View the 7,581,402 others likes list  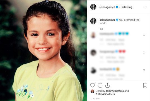point(105,94)
